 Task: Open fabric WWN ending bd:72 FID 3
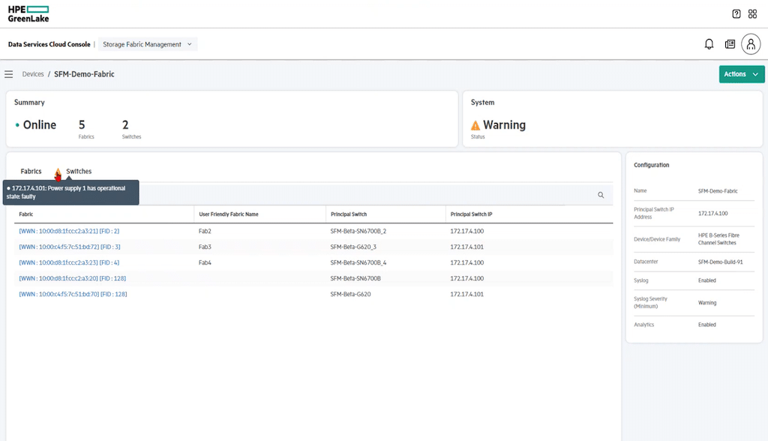click(70, 247)
